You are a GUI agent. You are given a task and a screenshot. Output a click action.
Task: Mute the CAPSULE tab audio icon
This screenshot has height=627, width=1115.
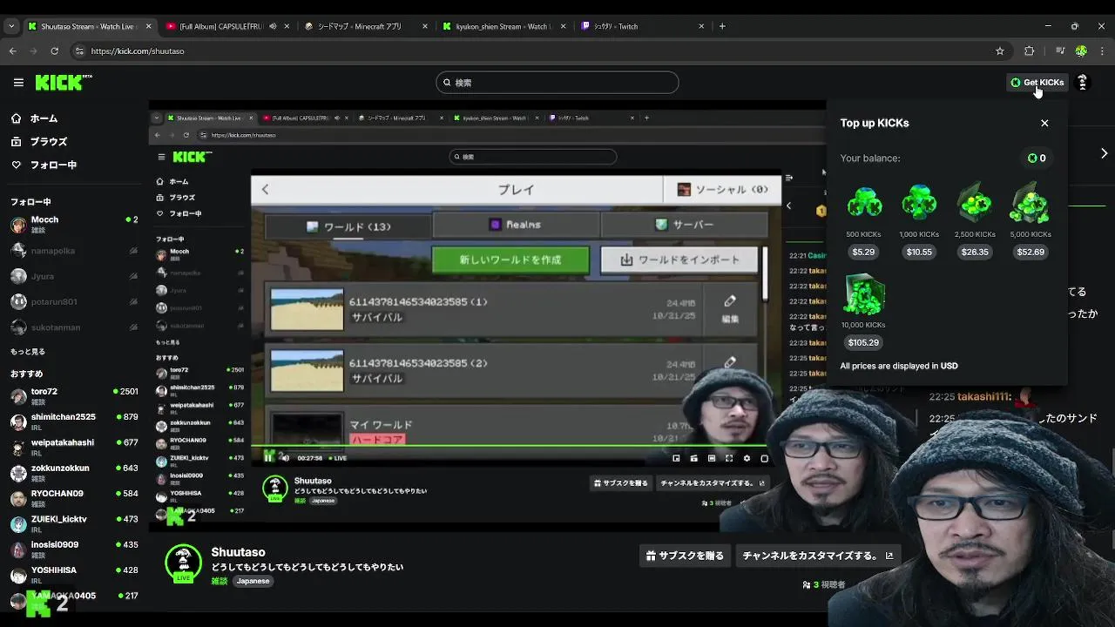click(x=273, y=26)
